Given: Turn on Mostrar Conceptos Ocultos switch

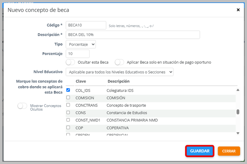Looking at the screenshot, I should pyautogui.click(x=22, y=106).
